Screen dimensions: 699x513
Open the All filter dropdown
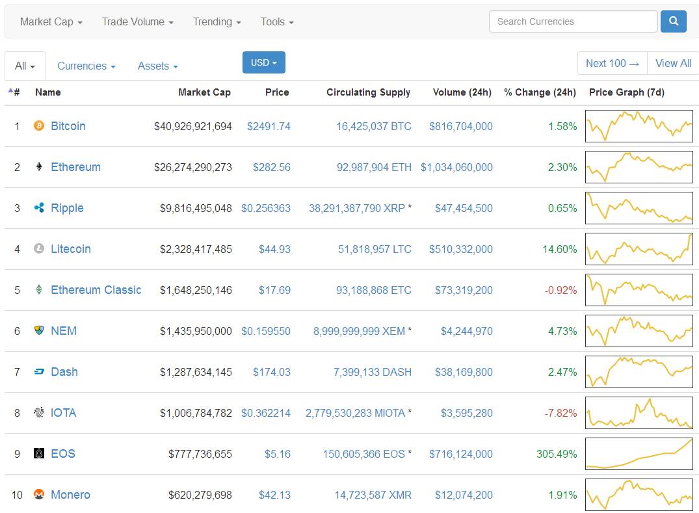pyautogui.click(x=25, y=66)
